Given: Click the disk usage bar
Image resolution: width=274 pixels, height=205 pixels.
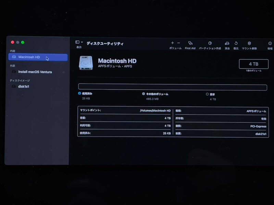Looking at the screenshot, I should coord(173,87).
